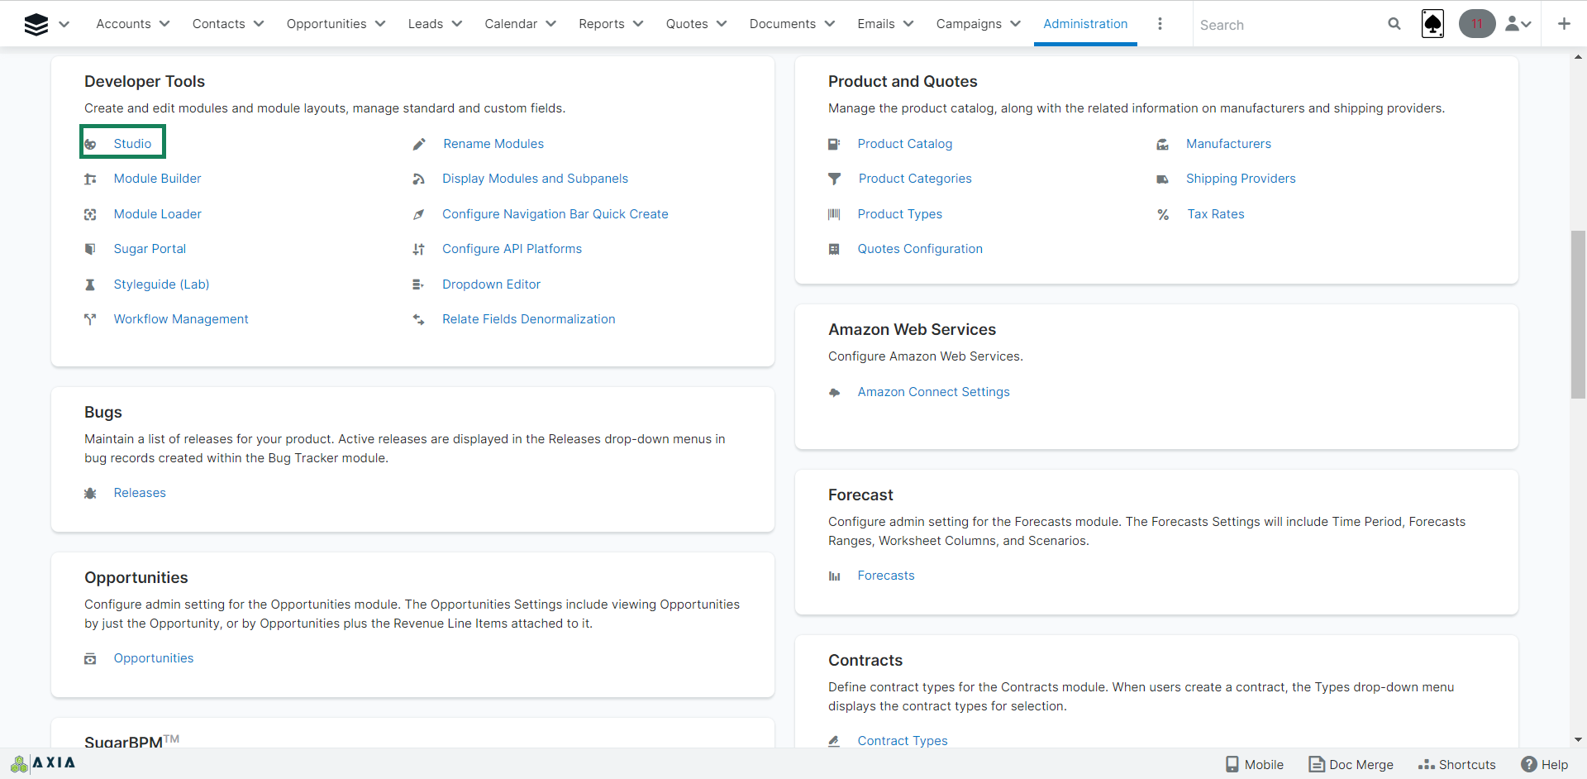1587x779 pixels.
Task: Click the Tax Rates percent icon
Action: [1163, 214]
